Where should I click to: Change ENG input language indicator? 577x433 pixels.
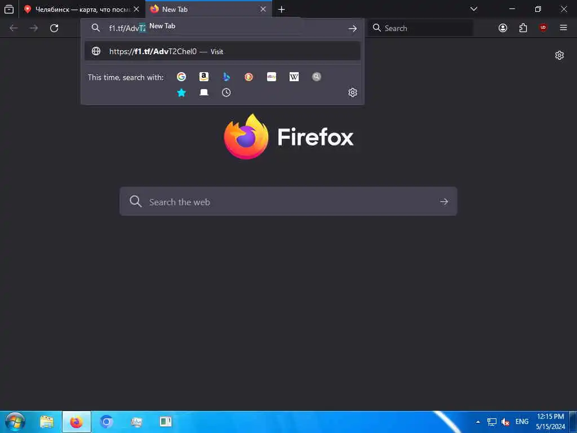click(x=522, y=422)
